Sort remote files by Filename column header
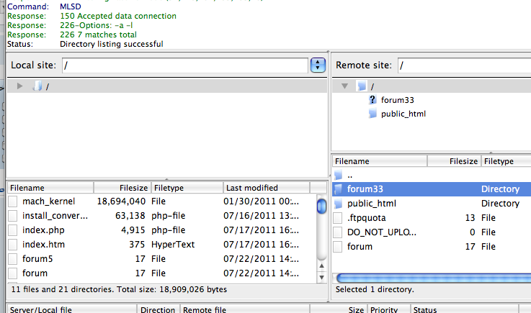This screenshot has width=531, height=313. pyautogui.click(x=380, y=162)
